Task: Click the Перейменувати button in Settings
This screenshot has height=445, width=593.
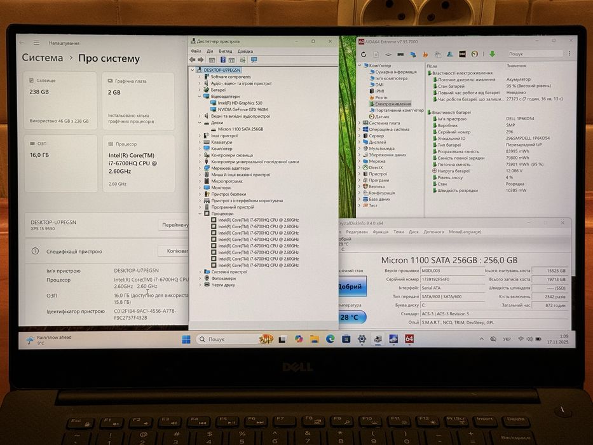Action: (x=174, y=225)
